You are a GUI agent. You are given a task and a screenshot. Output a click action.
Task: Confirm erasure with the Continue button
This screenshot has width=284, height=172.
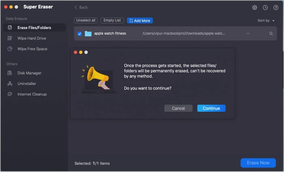pos(211,108)
